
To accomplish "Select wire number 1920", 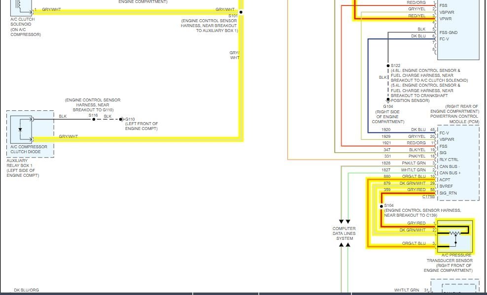I will (x=386, y=130).
